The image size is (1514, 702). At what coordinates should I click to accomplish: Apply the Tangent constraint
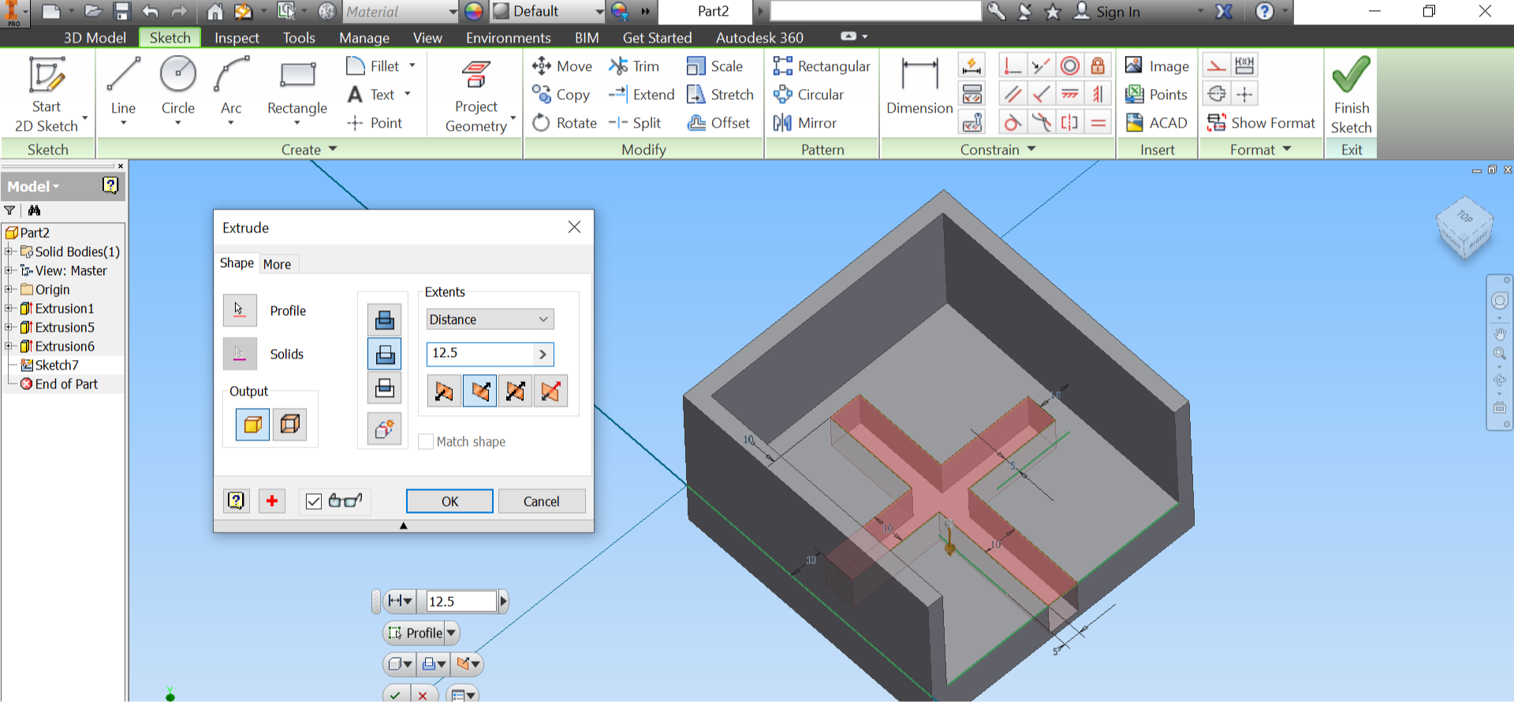coord(1012,122)
